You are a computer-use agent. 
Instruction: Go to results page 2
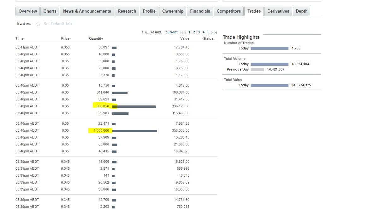(x=194, y=32)
